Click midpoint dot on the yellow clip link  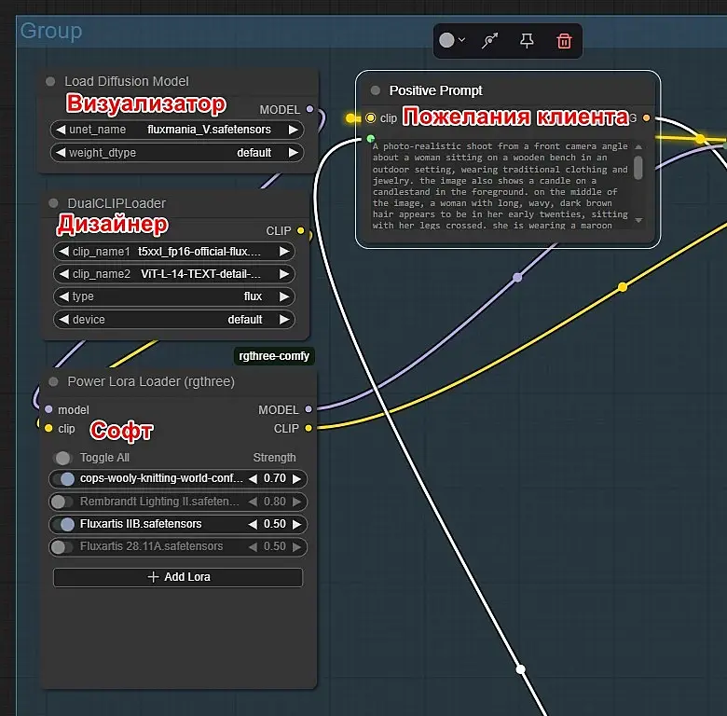point(623,287)
